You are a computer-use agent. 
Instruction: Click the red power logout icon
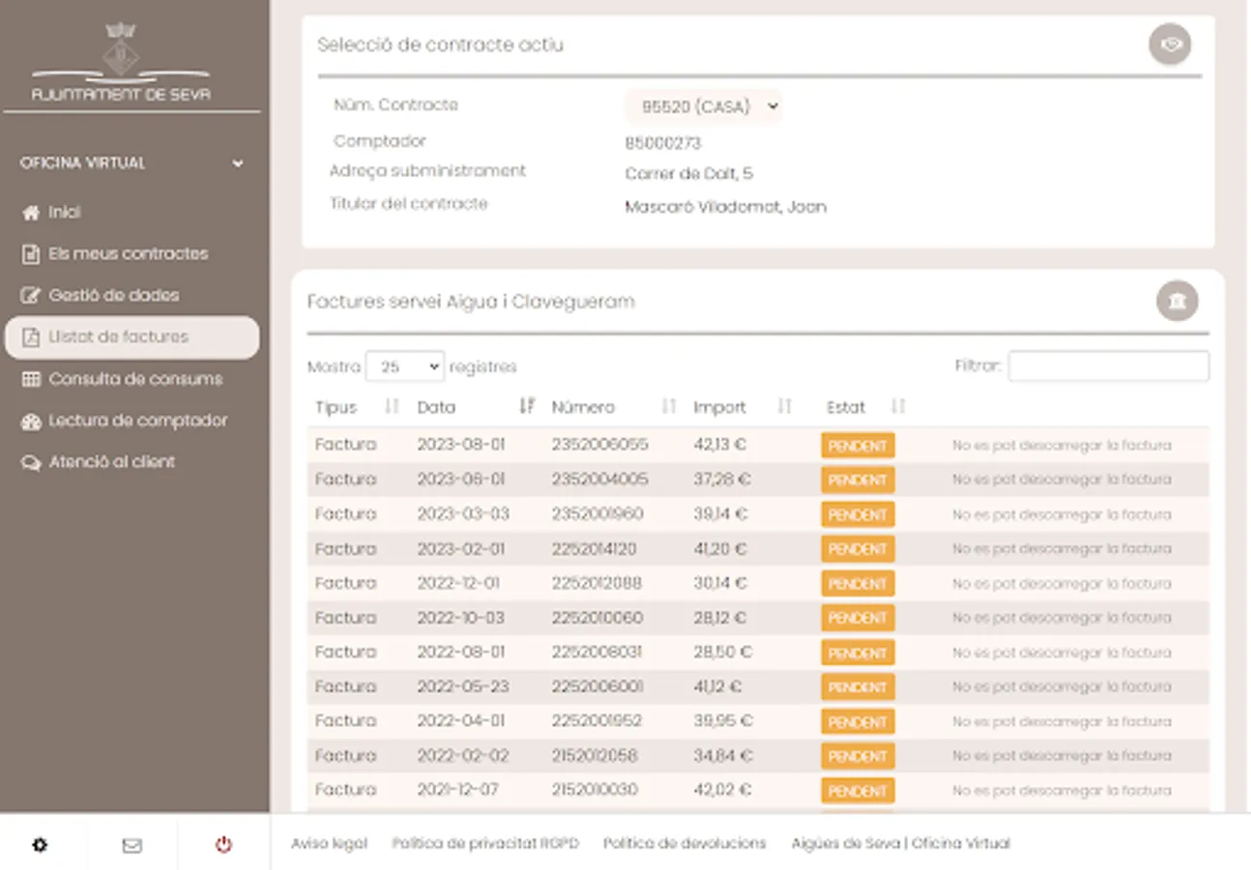tap(223, 845)
